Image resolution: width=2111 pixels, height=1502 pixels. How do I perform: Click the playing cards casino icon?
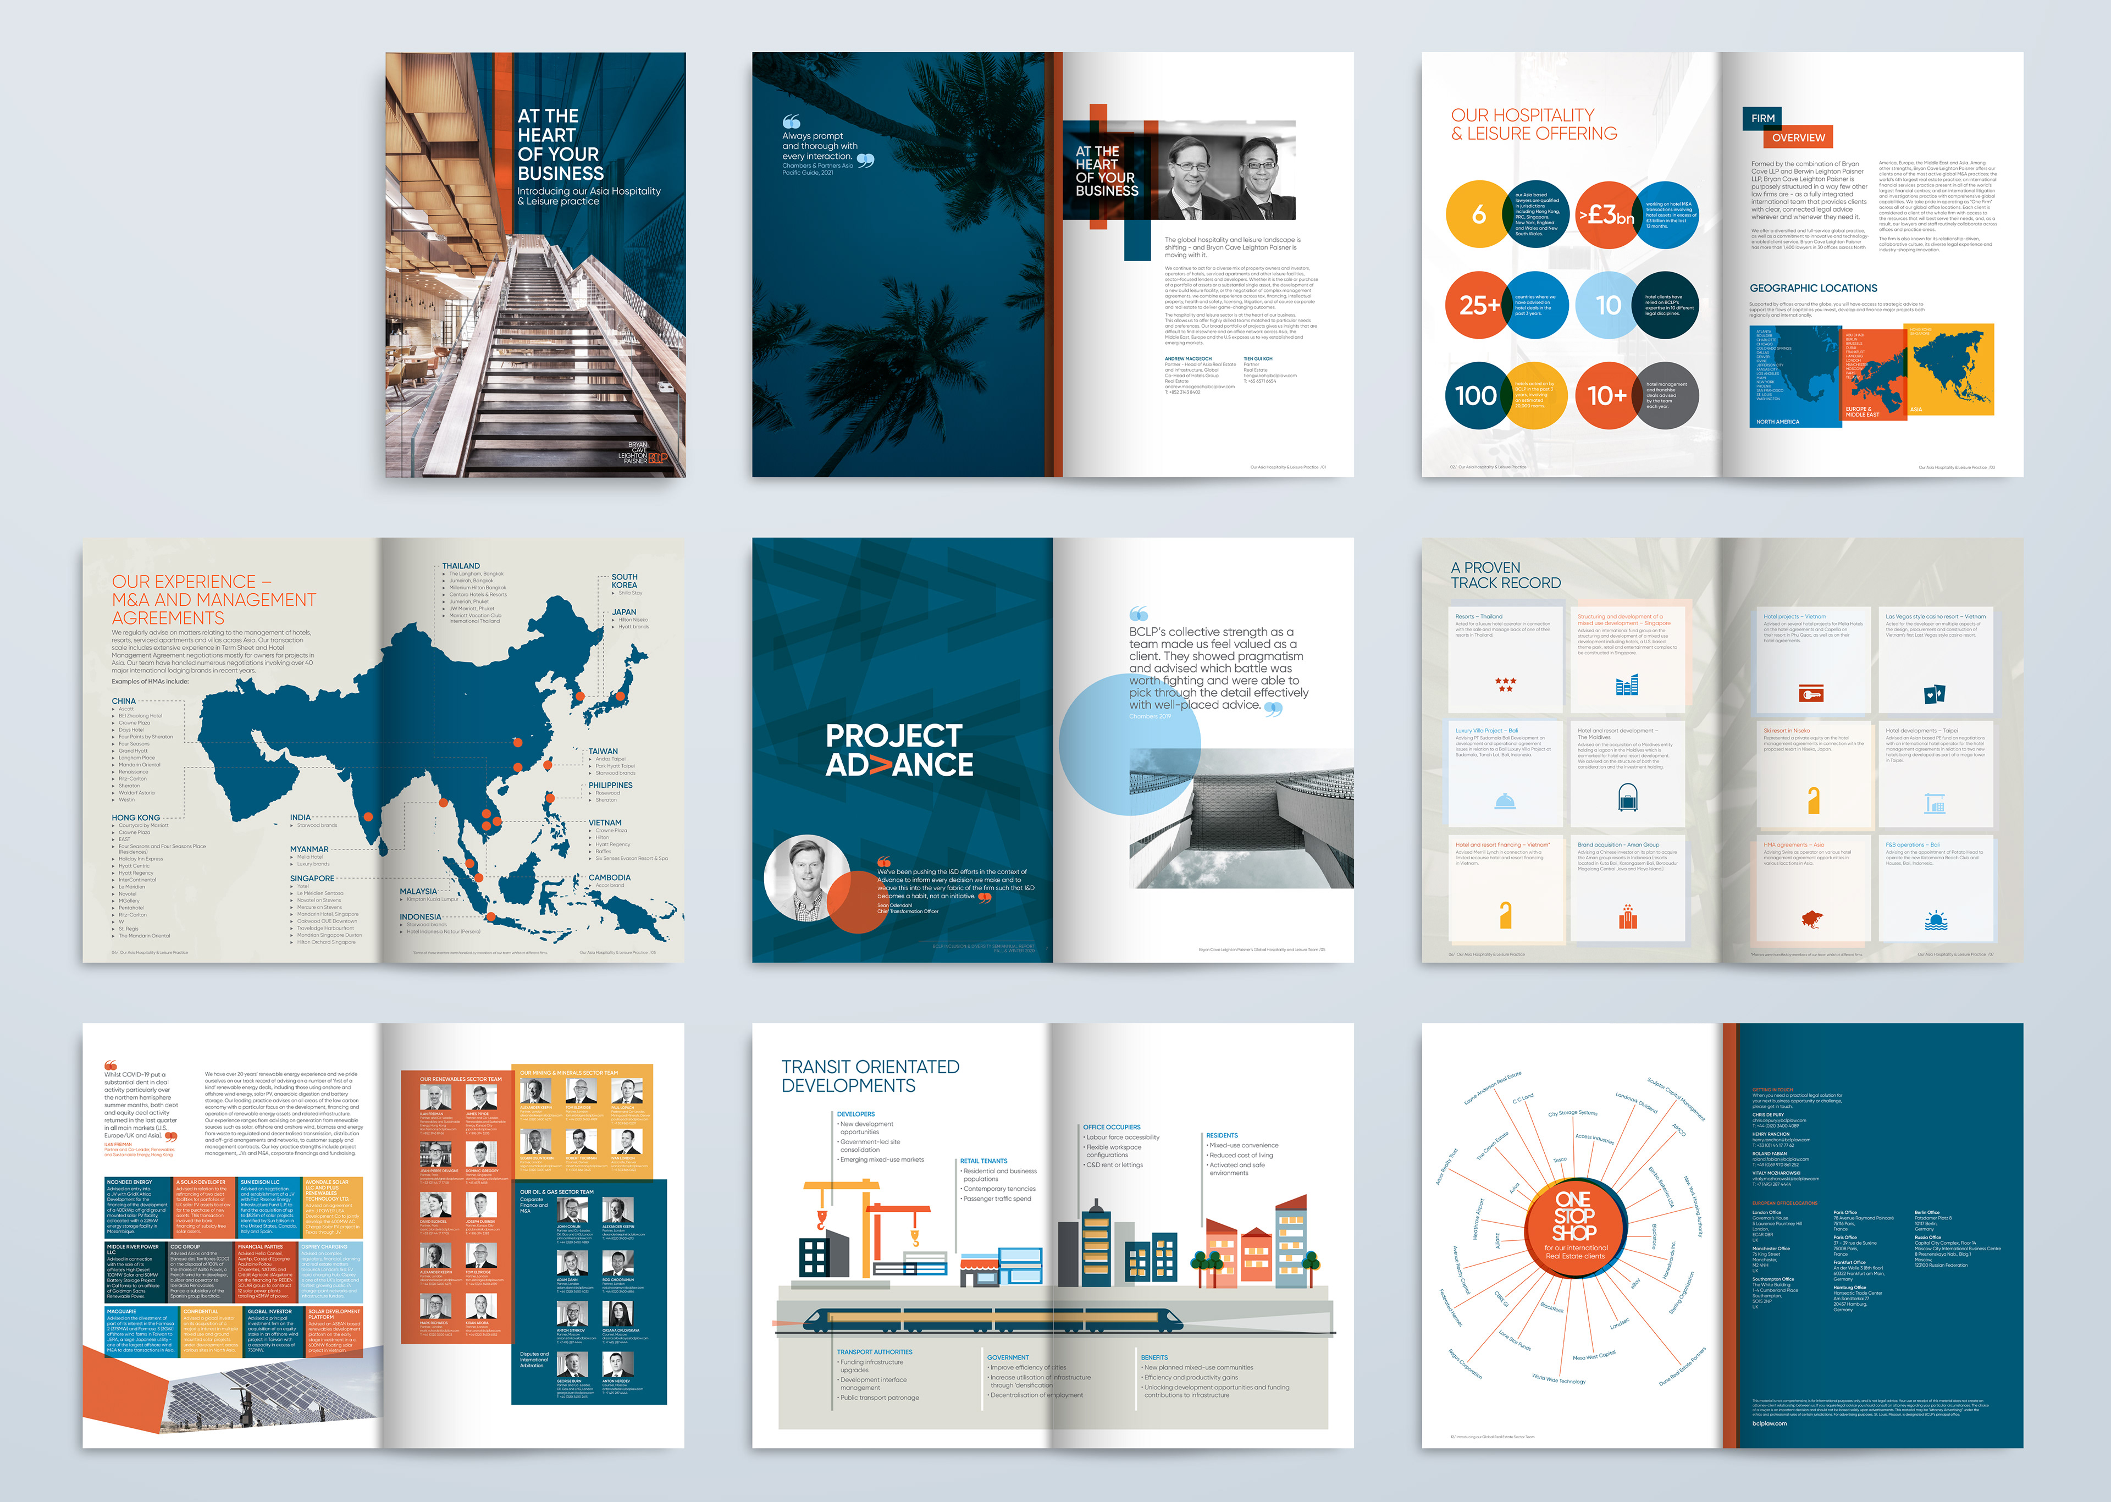[x=1935, y=694]
